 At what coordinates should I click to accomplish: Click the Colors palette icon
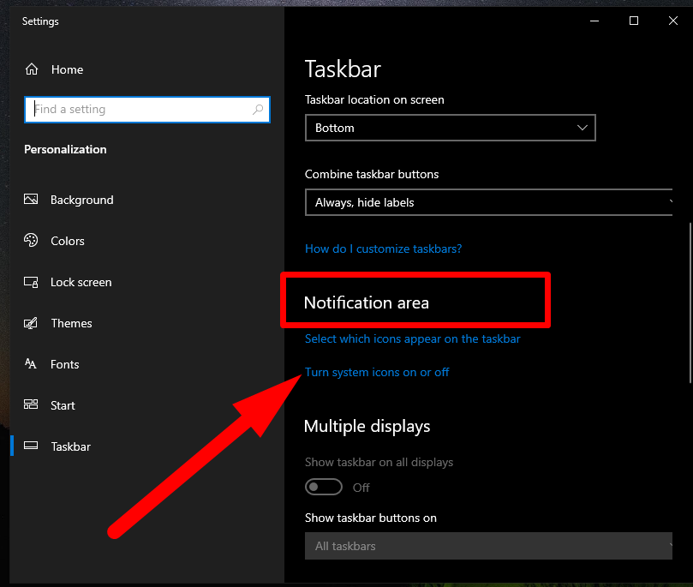31,241
